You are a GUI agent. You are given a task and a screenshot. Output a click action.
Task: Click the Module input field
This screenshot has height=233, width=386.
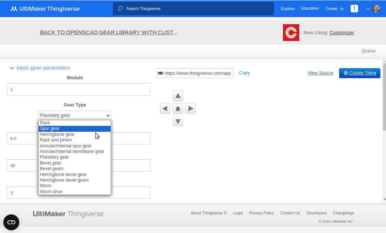79,89
